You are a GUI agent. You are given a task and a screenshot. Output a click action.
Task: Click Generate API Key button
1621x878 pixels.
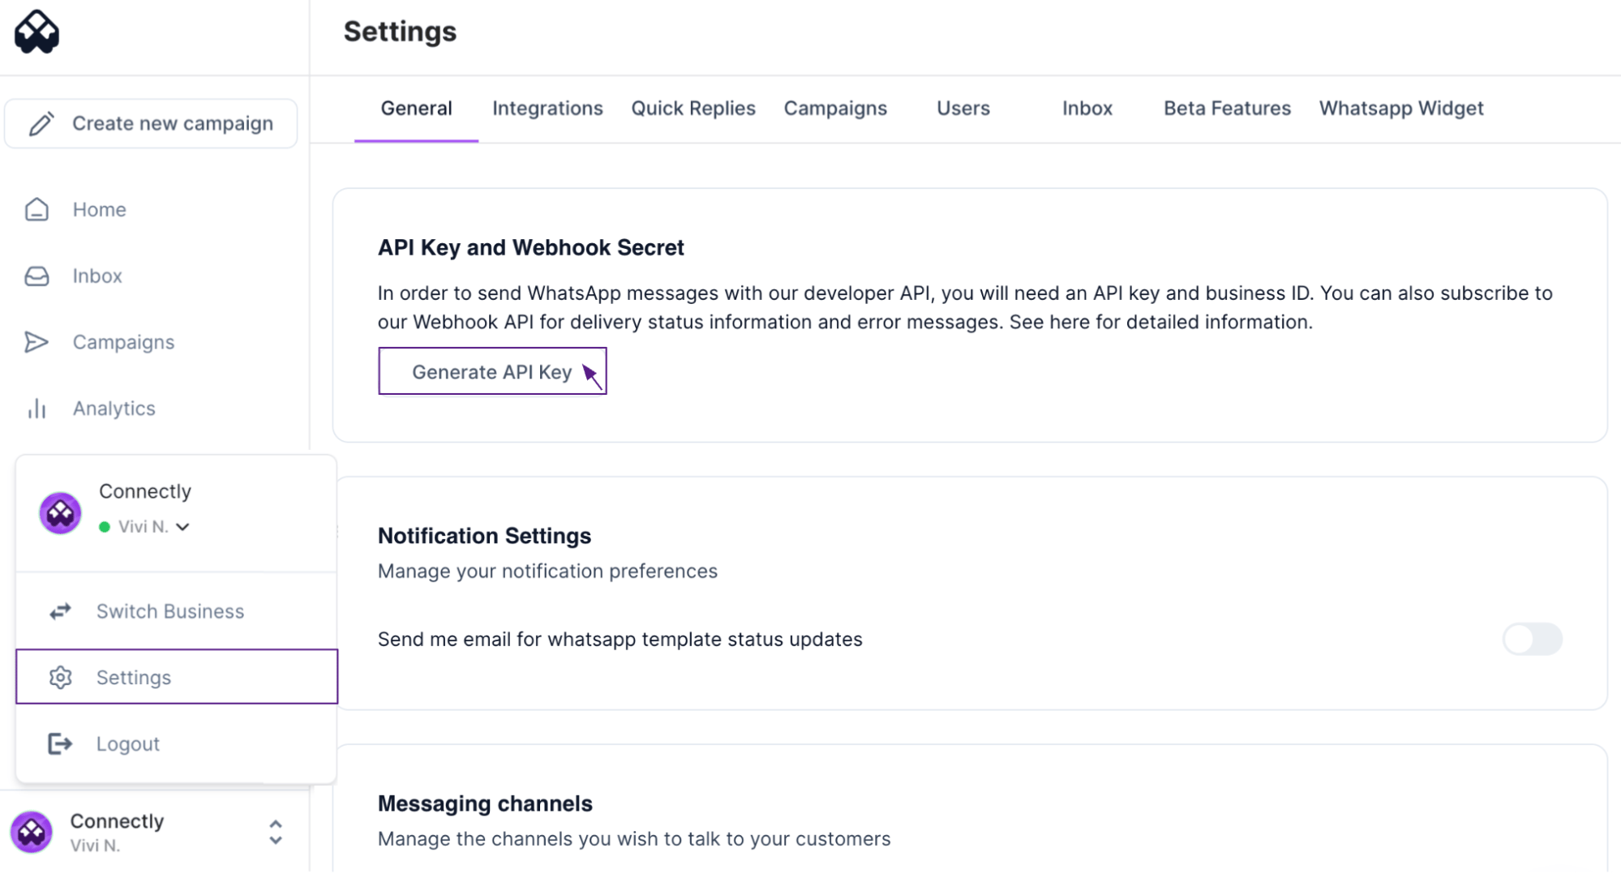pyautogui.click(x=492, y=371)
